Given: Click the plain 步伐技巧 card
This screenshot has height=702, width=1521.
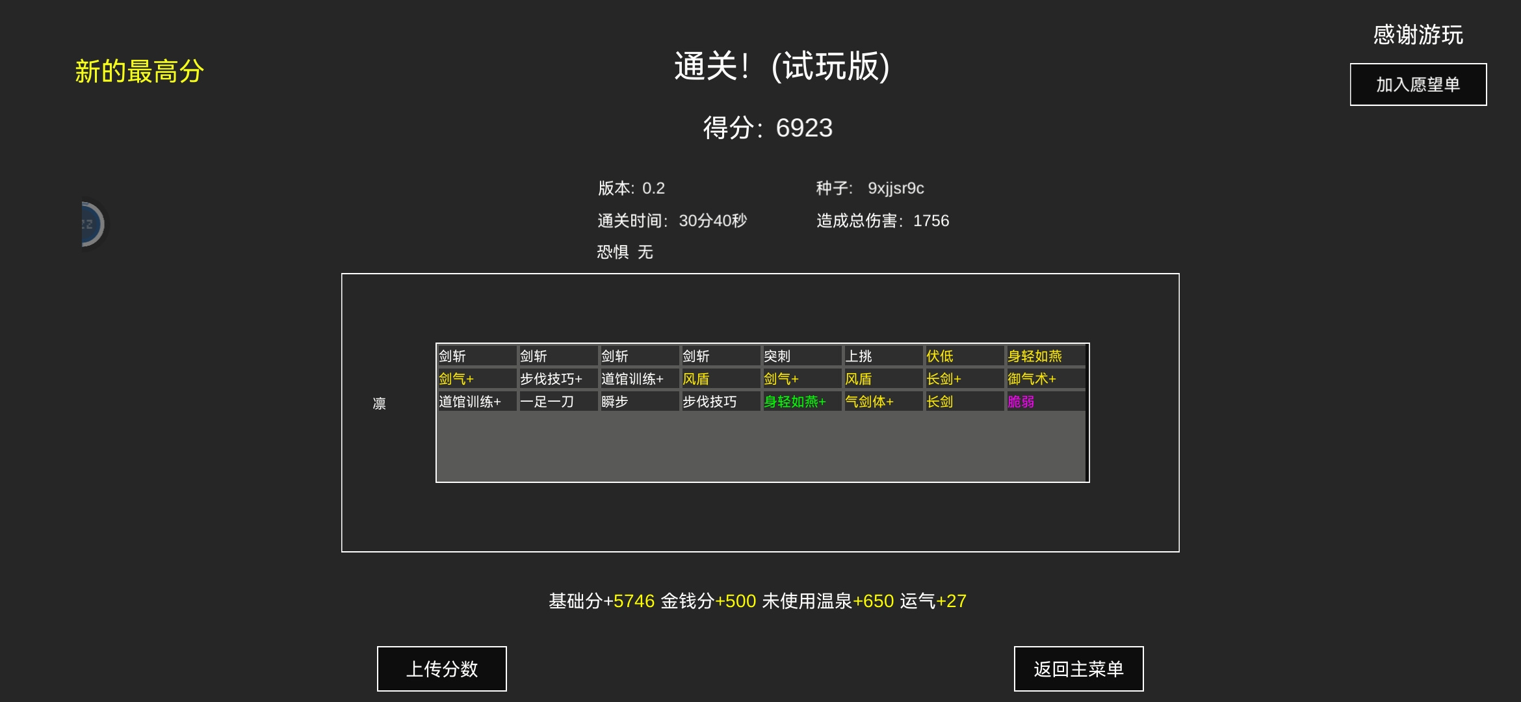Looking at the screenshot, I should coord(720,402).
